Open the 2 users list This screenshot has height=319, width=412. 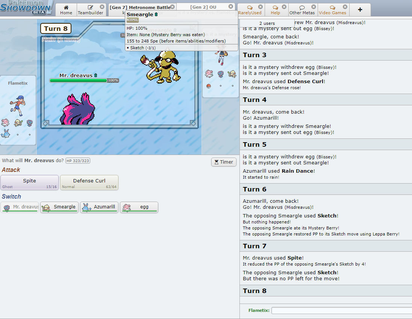coord(267,23)
